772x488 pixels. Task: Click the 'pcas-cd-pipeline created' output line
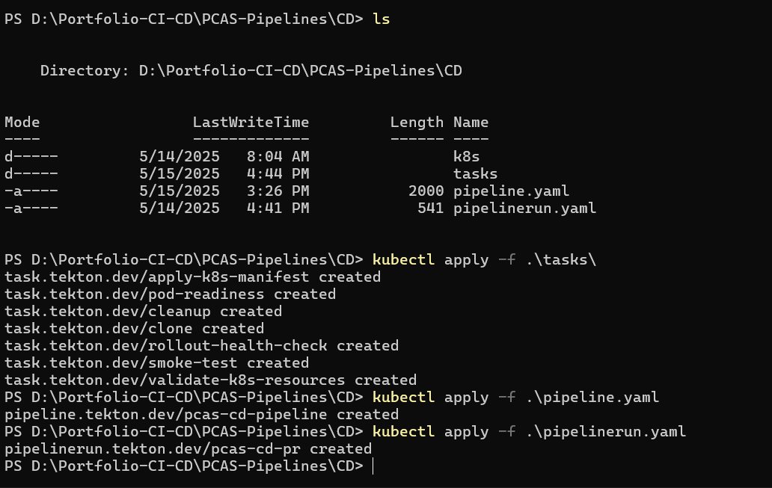point(201,415)
